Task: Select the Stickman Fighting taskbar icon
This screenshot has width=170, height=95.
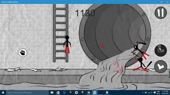Action: point(95,93)
